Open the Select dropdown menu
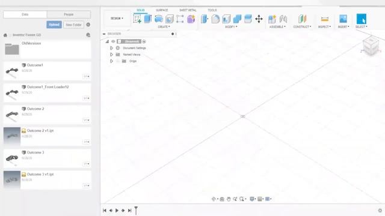Viewport: 385px width, 216px height. [362, 26]
